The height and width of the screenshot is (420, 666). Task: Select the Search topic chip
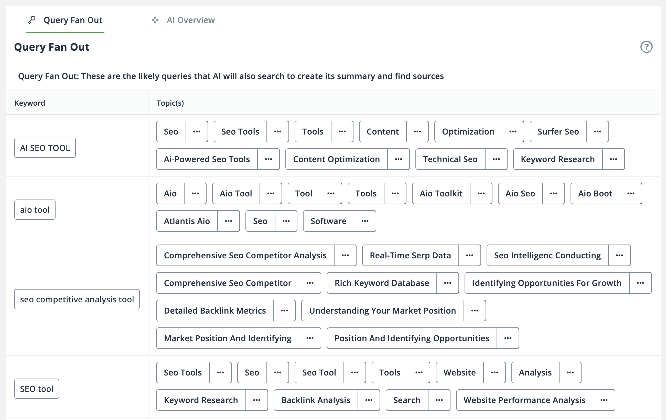(407, 400)
